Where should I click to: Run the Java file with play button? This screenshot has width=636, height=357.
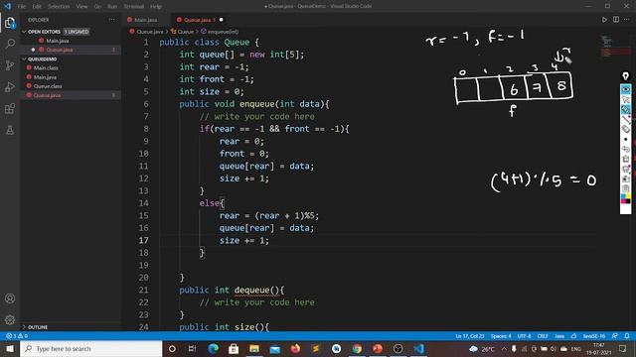coord(604,20)
